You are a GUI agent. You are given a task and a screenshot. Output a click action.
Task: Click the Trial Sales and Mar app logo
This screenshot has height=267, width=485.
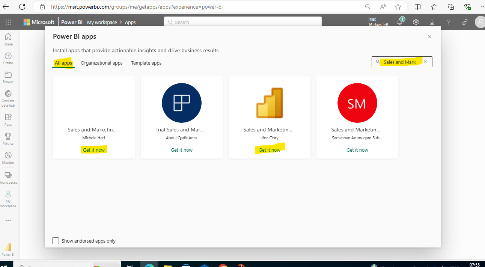(182, 103)
